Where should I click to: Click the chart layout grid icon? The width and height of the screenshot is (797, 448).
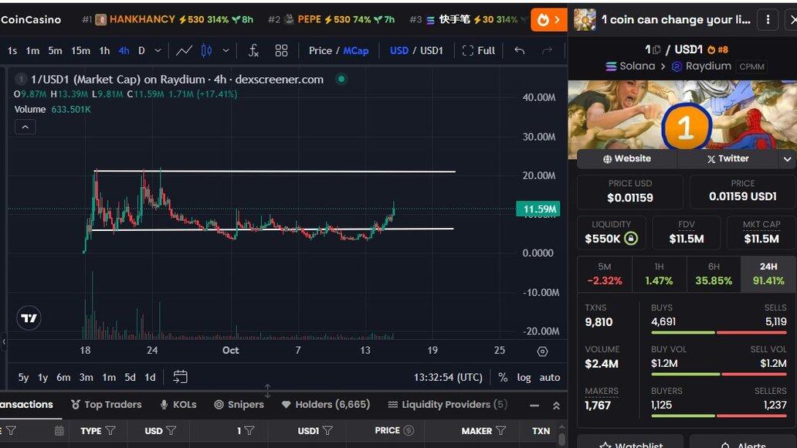(x=281, y=51)
